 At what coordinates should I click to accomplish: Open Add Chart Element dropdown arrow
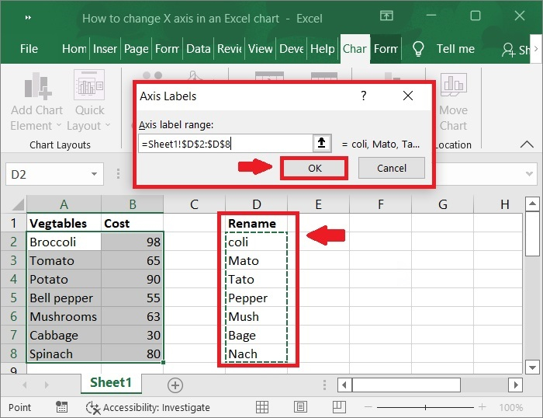click(x=58, y=125)
